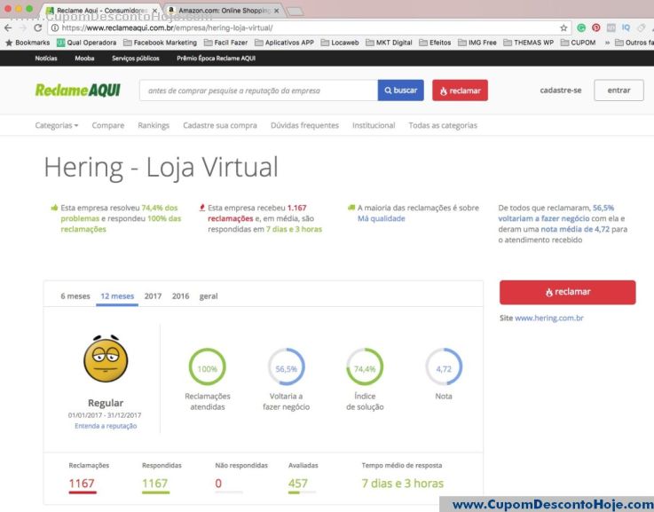Viewport: 654px width, 512px height.
Task: Click the 4,72 Nota gauge
Action: tap(444, 366)
